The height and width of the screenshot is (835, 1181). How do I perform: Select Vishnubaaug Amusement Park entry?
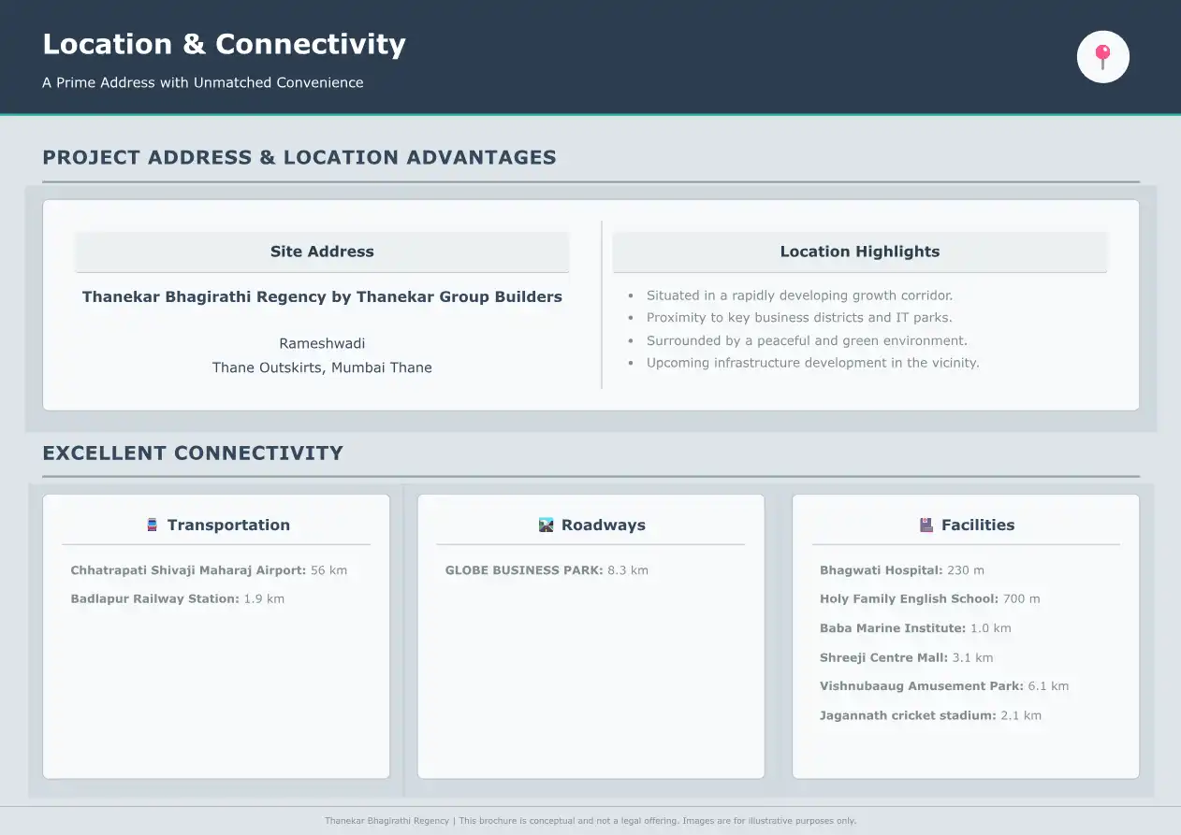coord(943,686)
